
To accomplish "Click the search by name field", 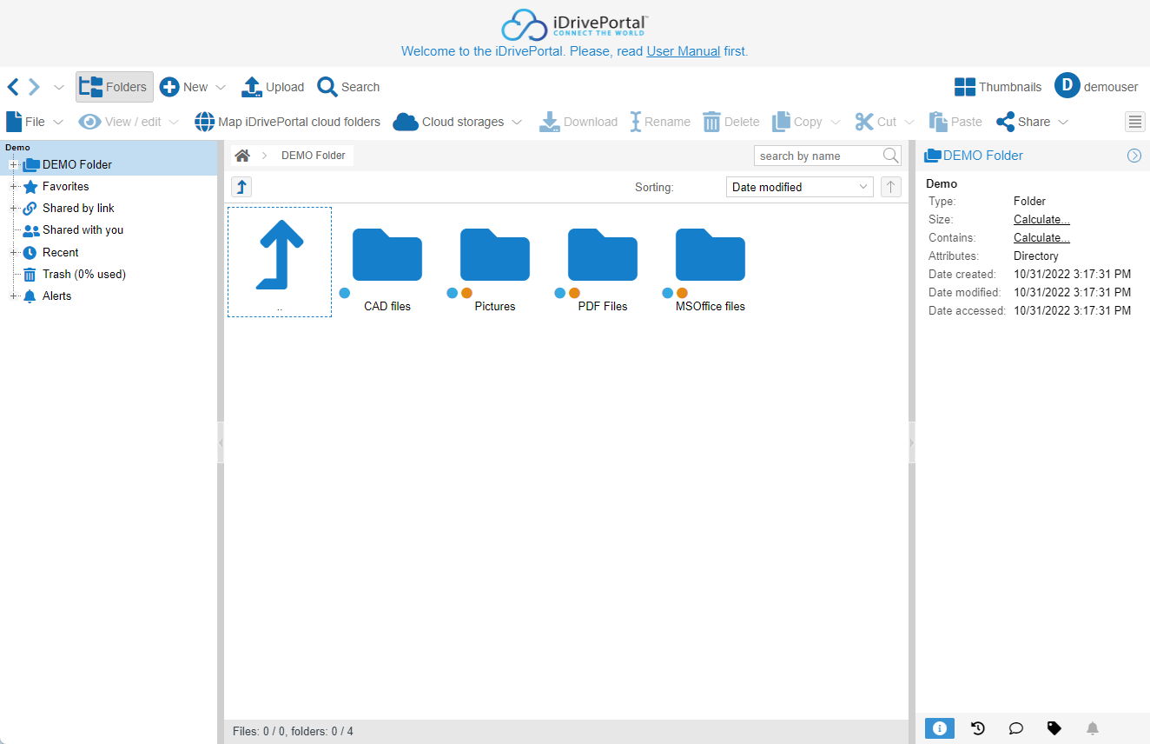I will (816, 156).
